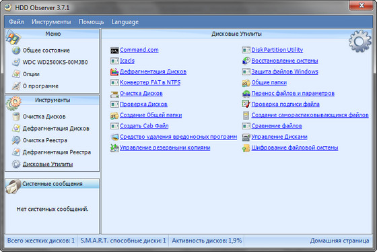Viewport: 377px width, 252px height.
Task: Click the Command.com console icon
Action: tap(114, 51)
